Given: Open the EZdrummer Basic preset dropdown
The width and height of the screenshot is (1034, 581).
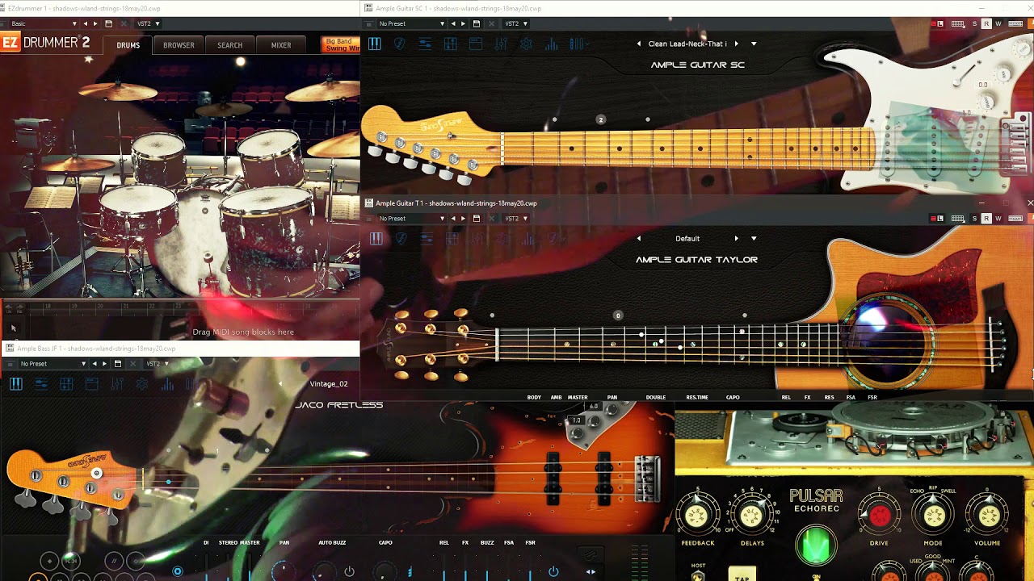Looking at the screenshot, I should coord(44,24).
